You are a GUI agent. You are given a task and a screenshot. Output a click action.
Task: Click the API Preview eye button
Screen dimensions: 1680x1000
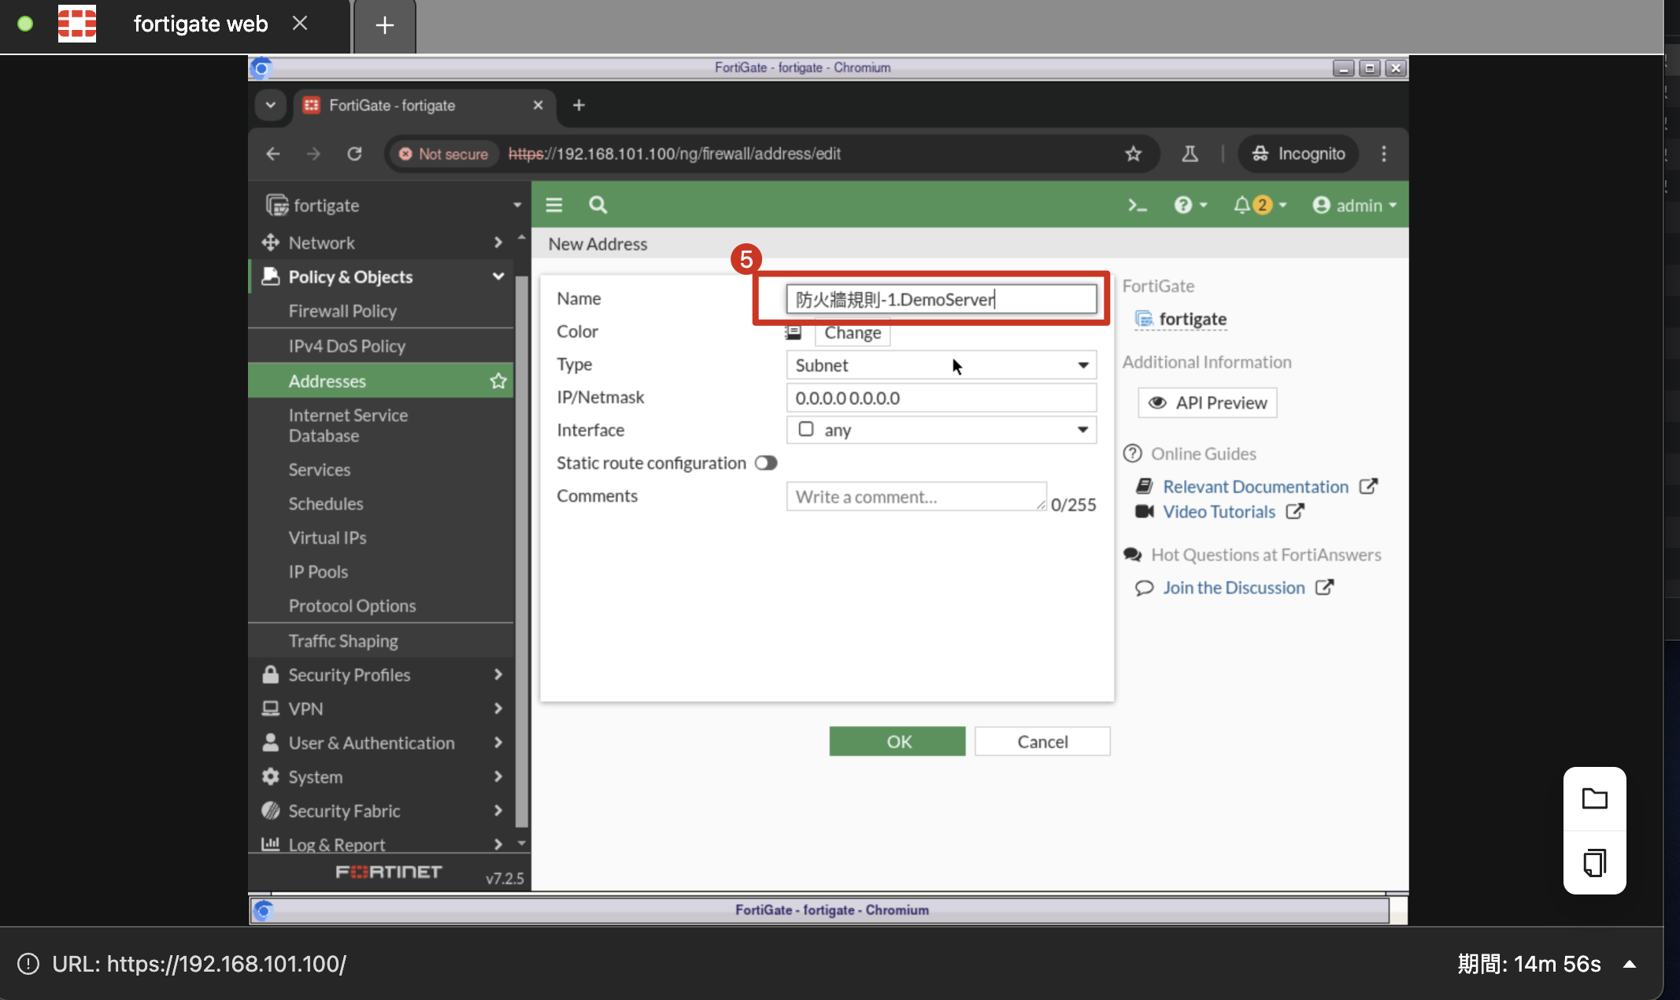tap(1207, 403)
